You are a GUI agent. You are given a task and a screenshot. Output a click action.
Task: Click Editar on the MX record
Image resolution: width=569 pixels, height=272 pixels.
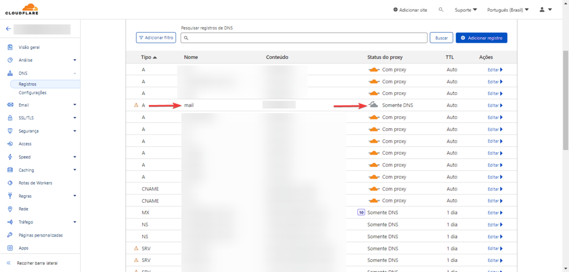click(x=495, y=213)
